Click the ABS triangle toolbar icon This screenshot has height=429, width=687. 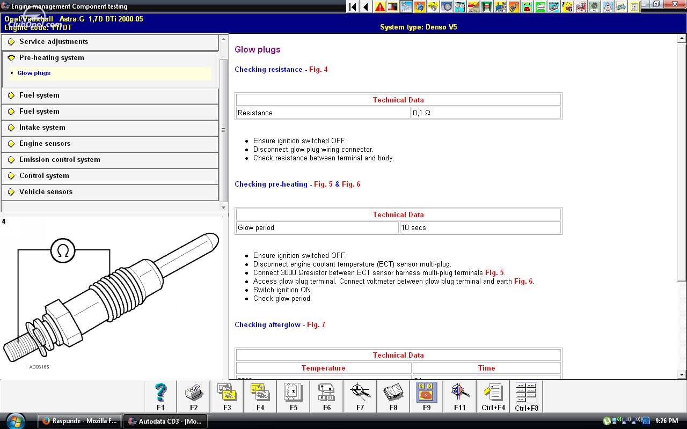click(608, 7)
